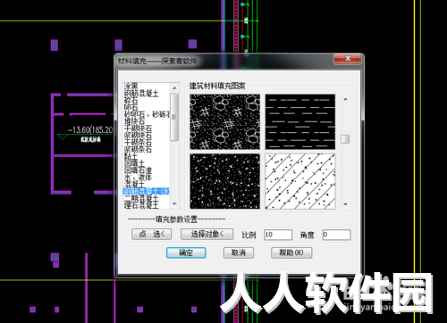Click the 选择对象 select objects button
447x323 pixels.
pos(207,234)
